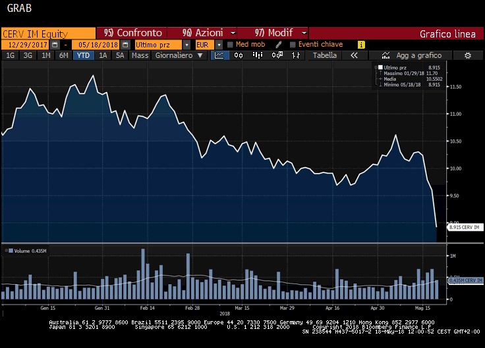Select the line chart type icon
The width and height of the screenshot is (485, 348).
tap(220, 56)
